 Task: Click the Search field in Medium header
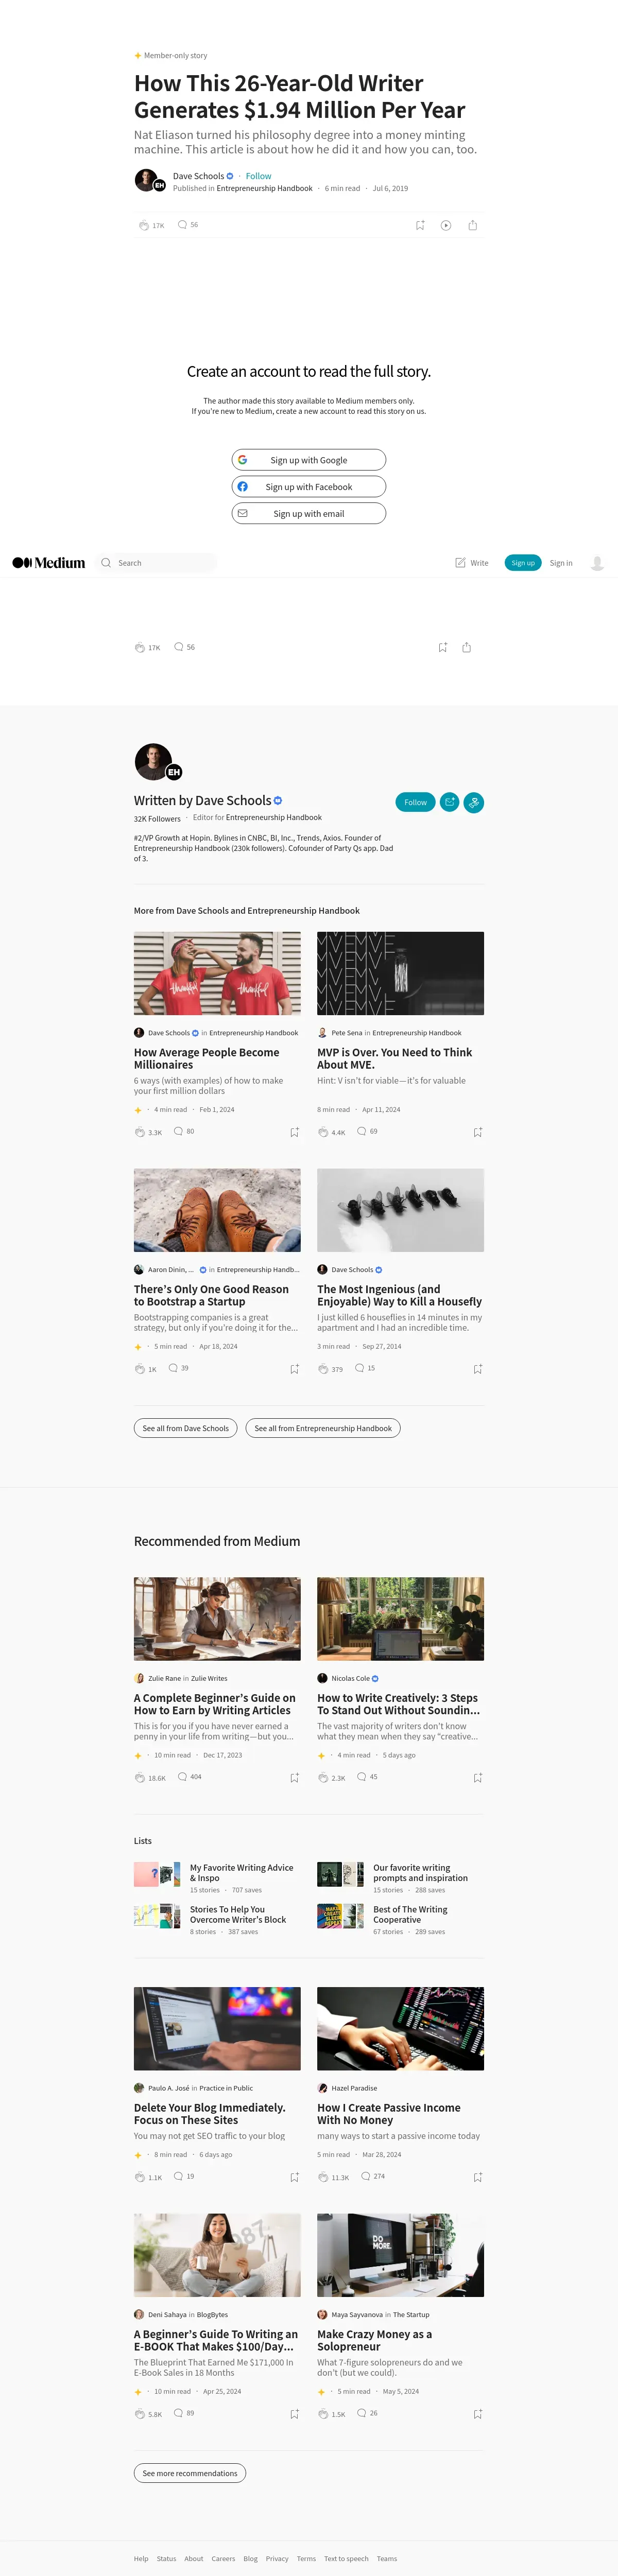[156, 563]
